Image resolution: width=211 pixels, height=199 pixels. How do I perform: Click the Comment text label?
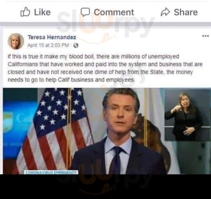[114, 12]
